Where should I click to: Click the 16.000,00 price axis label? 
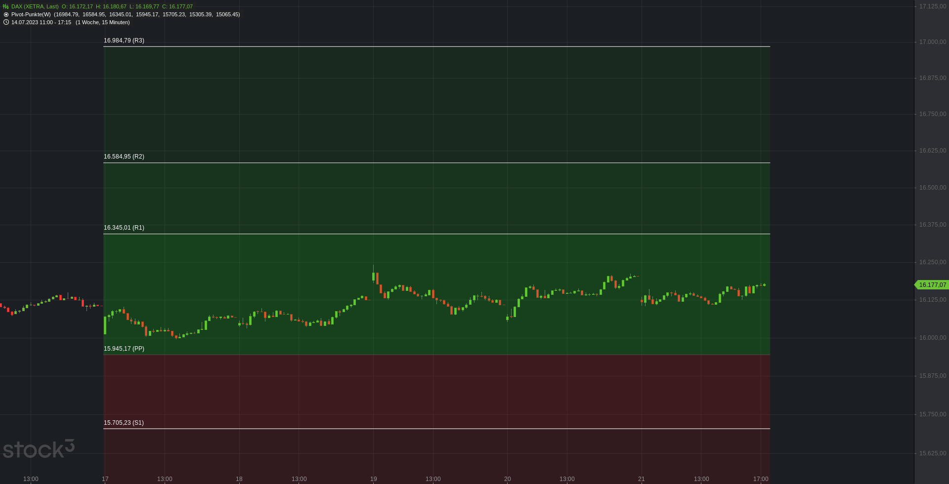tap(933, 338)
